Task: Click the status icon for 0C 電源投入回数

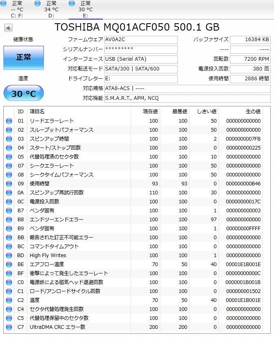Action: (9, 202)
